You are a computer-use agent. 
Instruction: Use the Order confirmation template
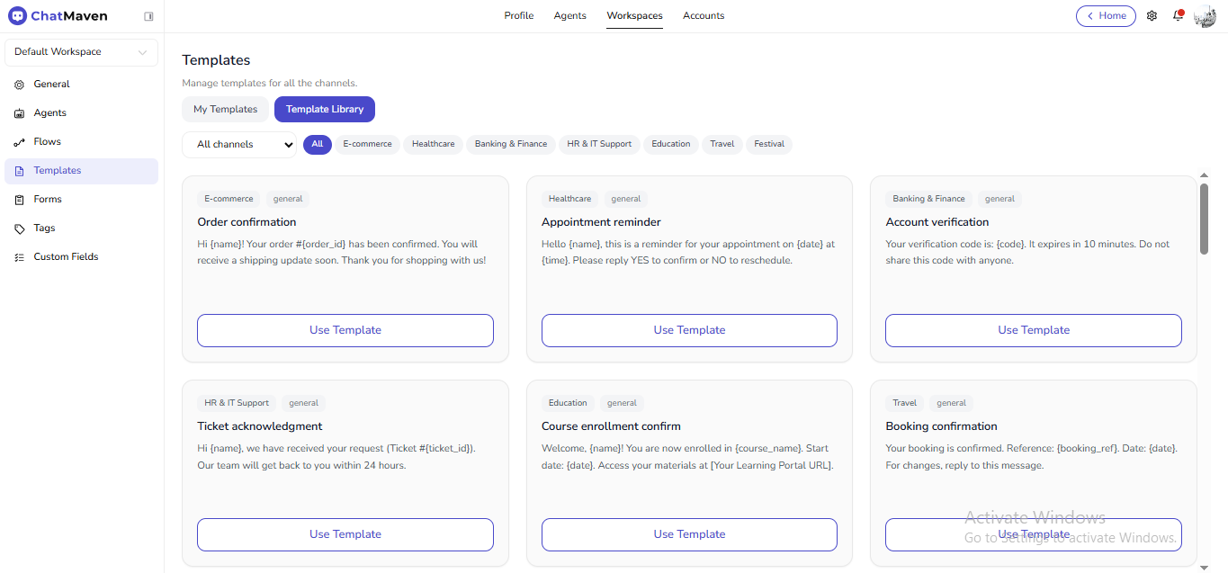coord(345,330)
